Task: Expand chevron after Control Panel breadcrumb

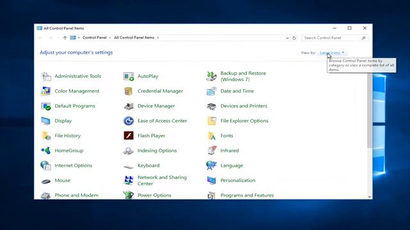Action: coord(110,38)
